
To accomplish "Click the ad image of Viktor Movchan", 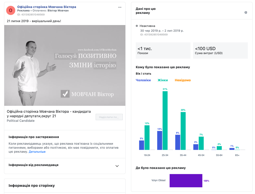I will 65,65.
